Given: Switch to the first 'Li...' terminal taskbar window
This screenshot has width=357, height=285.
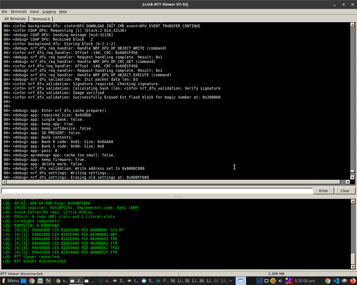Looking at the screenshot, I should point(177,281).
